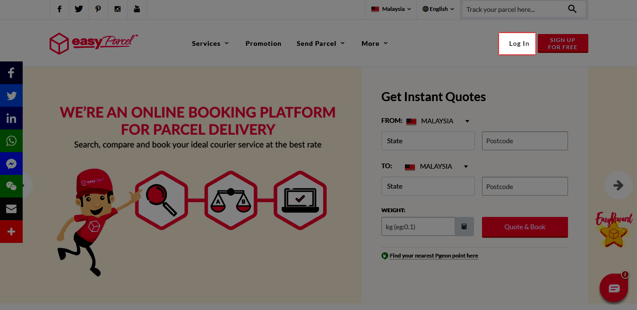Open more share options plus icon
637x310 pixels.
11,232
